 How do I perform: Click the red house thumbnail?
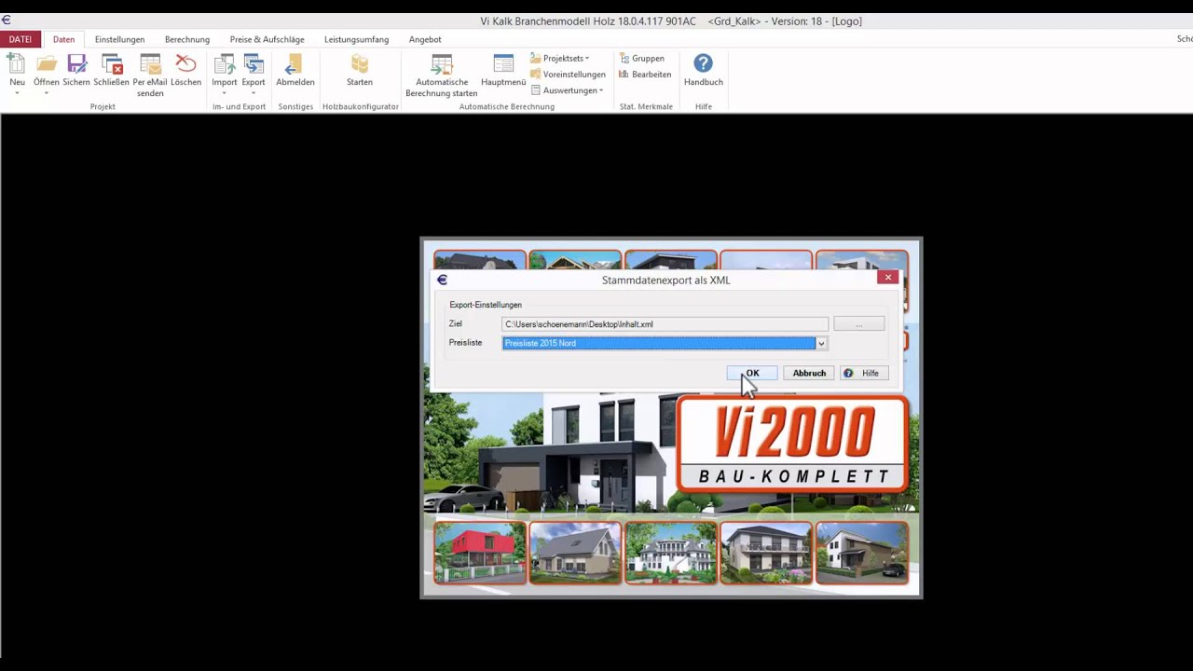[x=480, y=553]
